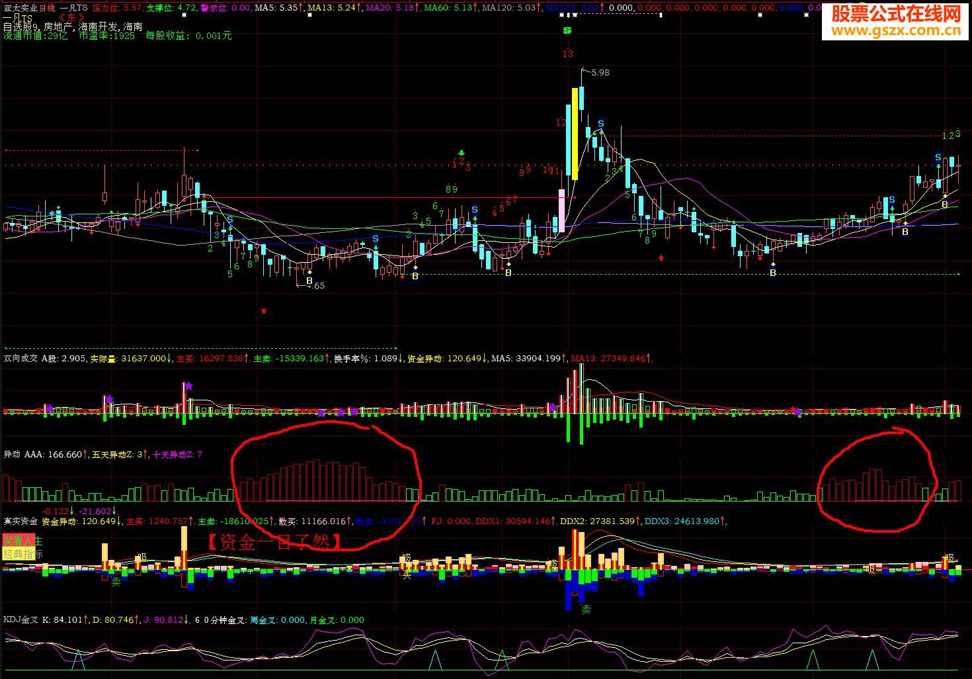Screen dimensions: 972x679
Task: Select the rightmost blue S sell signal
Action: [938, 157]
